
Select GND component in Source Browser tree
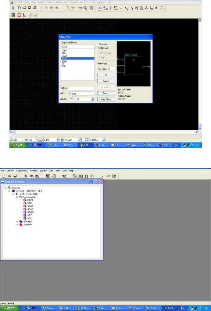[x=30, y=203]
